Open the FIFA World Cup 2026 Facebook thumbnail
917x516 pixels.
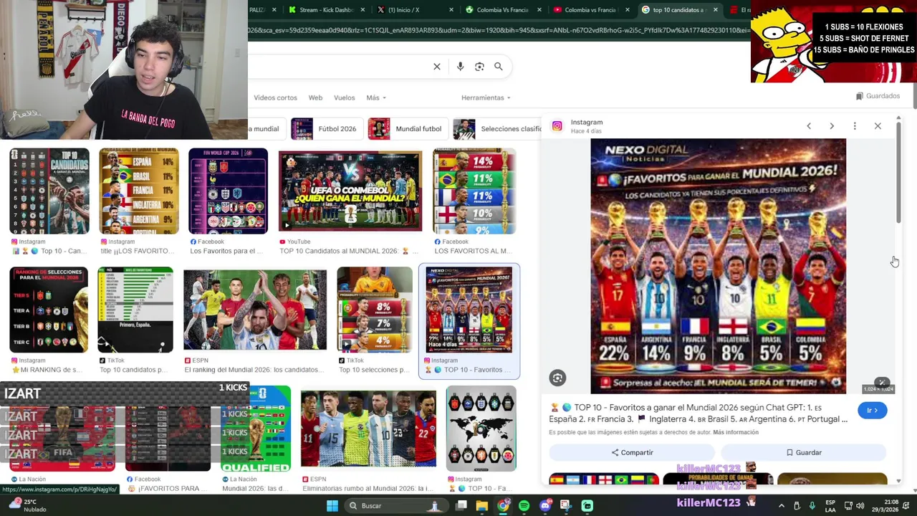click(x=228, y=191)
